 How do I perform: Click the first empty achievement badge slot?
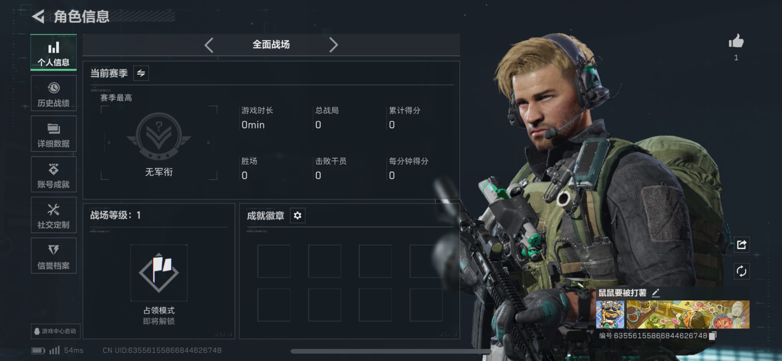274,261
